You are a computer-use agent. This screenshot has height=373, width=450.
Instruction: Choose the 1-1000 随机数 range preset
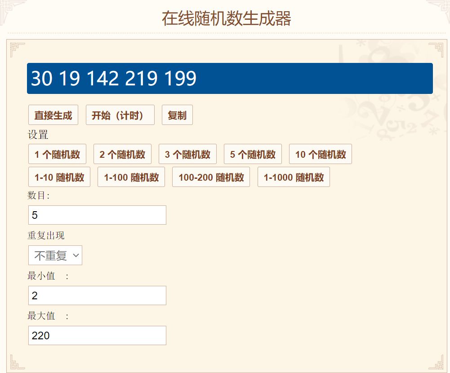(294, 177)
